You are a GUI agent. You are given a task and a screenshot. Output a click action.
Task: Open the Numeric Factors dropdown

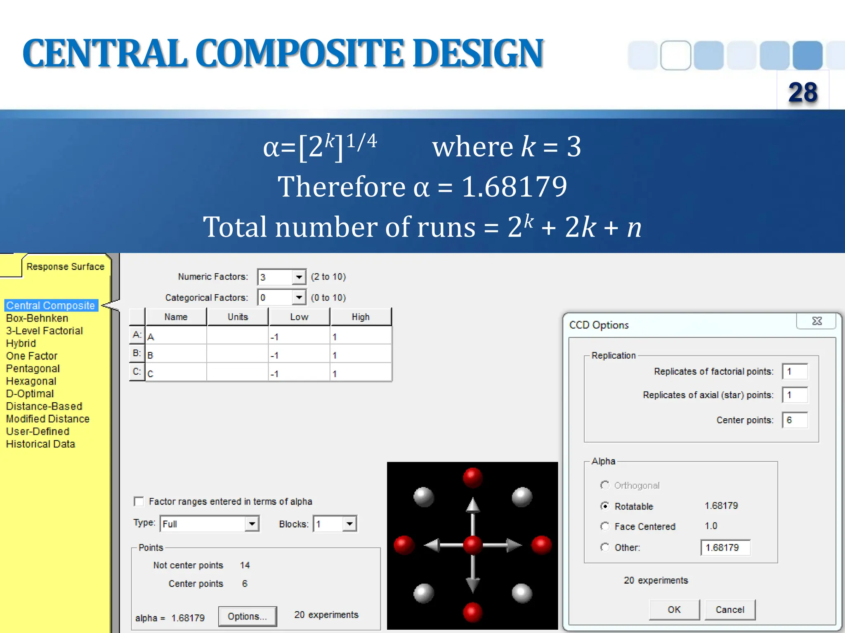[x=299, y=277]
